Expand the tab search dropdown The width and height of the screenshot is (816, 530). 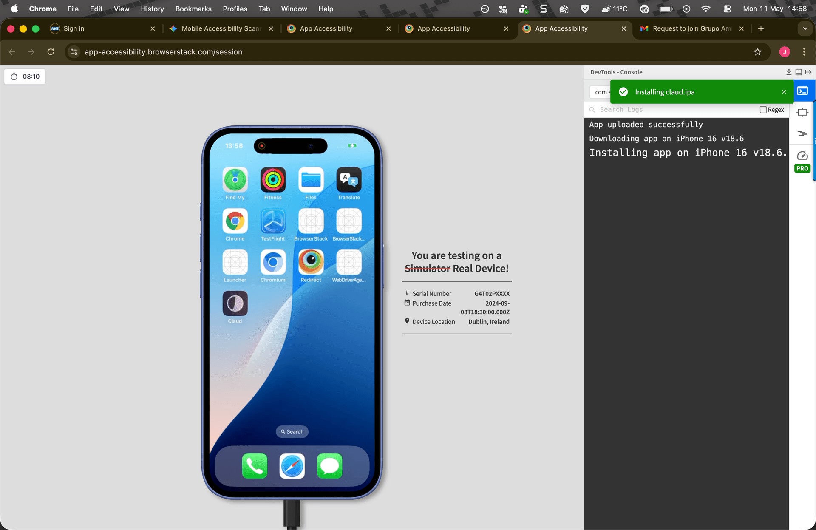(805, 28)
